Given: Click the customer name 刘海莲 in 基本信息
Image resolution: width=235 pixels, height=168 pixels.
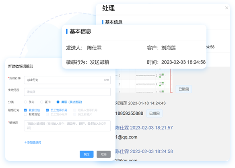Looking at the screenshot, I should click(169, 48).
